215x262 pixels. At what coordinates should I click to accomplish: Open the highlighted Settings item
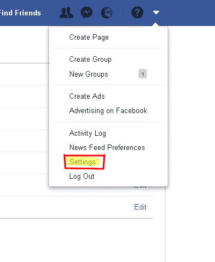pyautogui.click(x=82, y=162)
